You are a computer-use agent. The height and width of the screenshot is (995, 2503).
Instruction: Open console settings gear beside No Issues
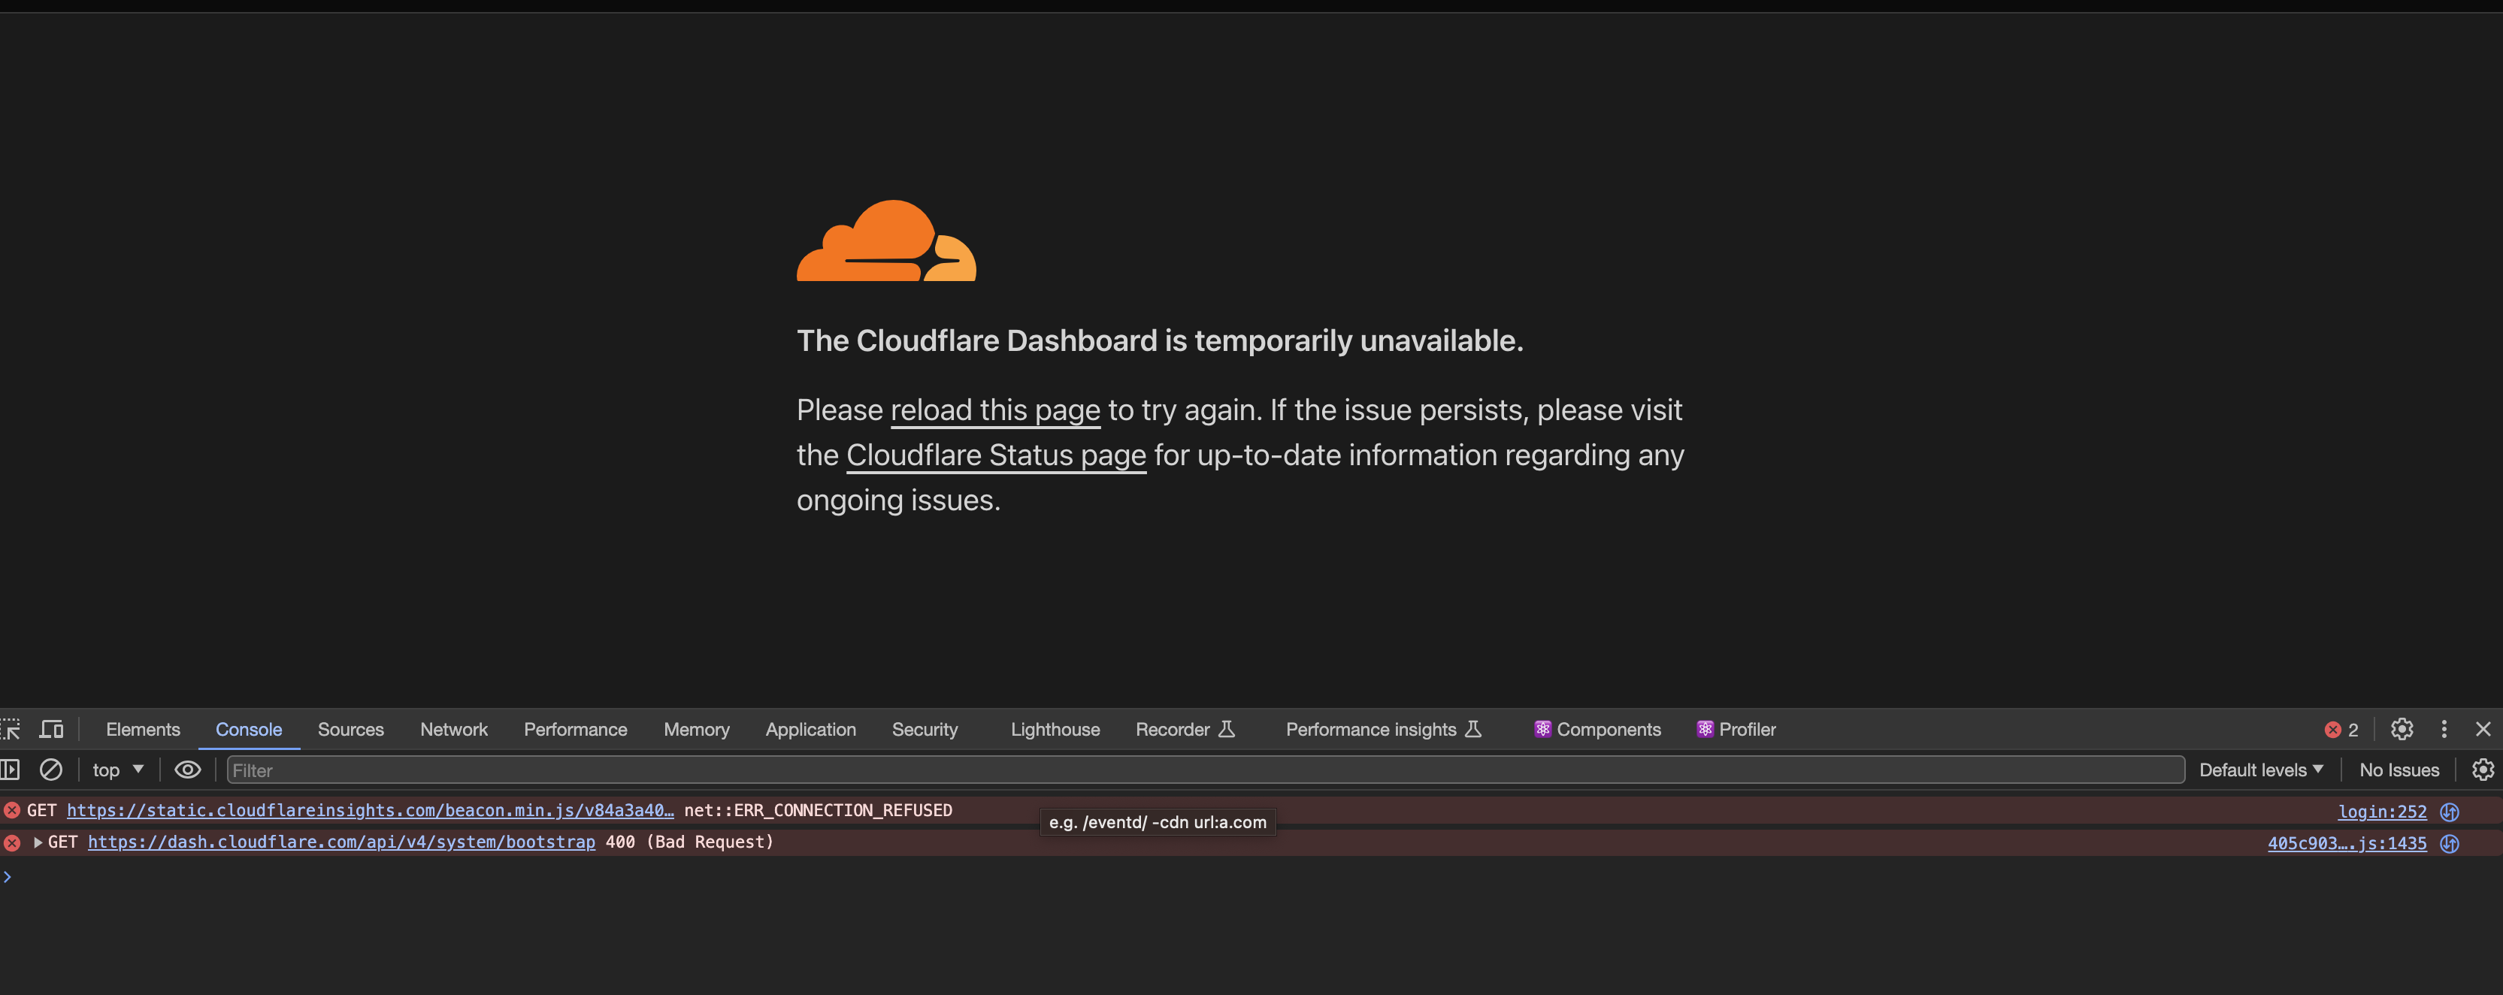(x=2483, y=770)
